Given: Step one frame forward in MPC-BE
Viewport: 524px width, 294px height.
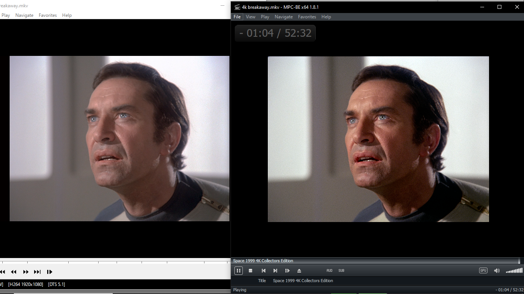Looking at the screenshot, I should coord(287,271).
